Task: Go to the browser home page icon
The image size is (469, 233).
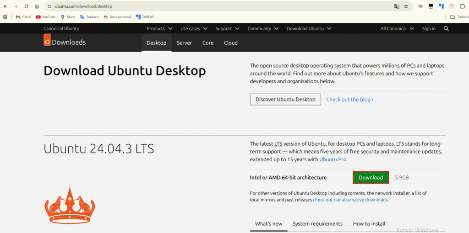Action: [x=37, y=6]
